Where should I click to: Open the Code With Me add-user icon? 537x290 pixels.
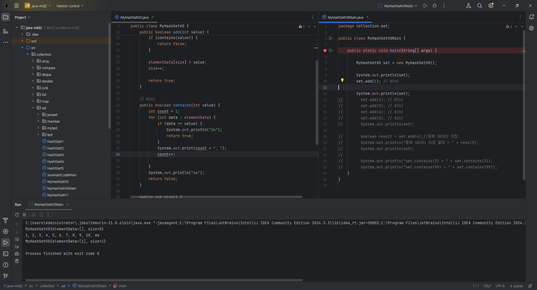[469, 6]
